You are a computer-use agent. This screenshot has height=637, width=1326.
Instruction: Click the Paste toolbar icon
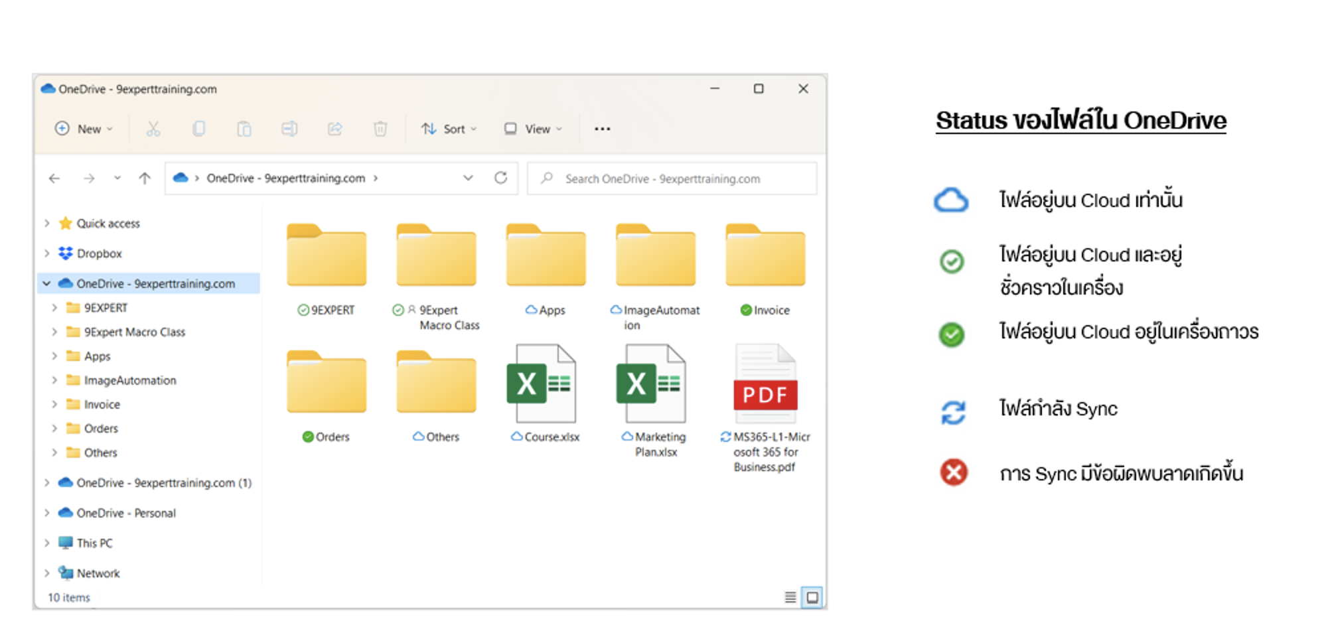click(244, 128)
